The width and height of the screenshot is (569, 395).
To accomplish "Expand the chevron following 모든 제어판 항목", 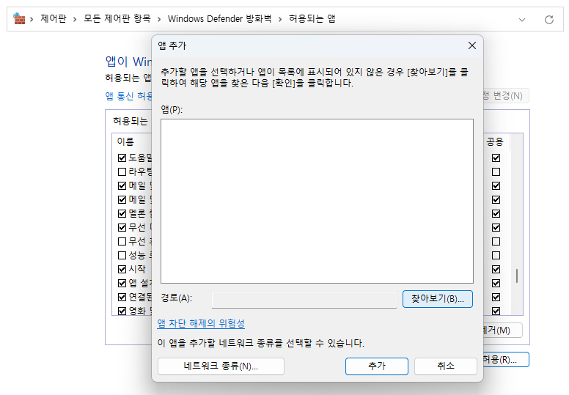I will [x=159, y=19].
